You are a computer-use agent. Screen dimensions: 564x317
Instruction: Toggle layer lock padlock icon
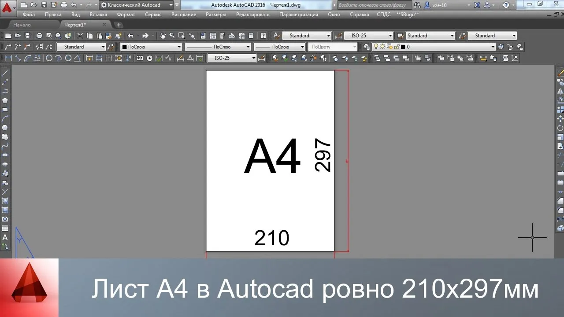tap(397, 47)
